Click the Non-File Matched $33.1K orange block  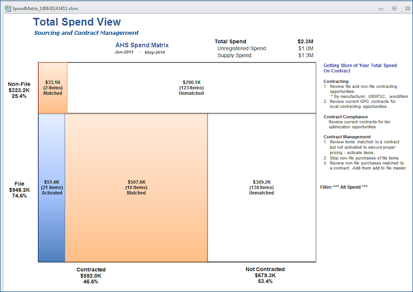[x=53, y=88]
